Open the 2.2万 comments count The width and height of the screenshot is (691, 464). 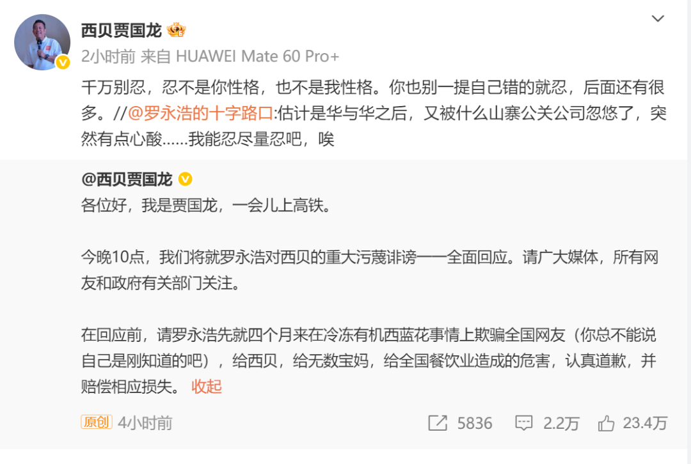(x=561, y=423)
